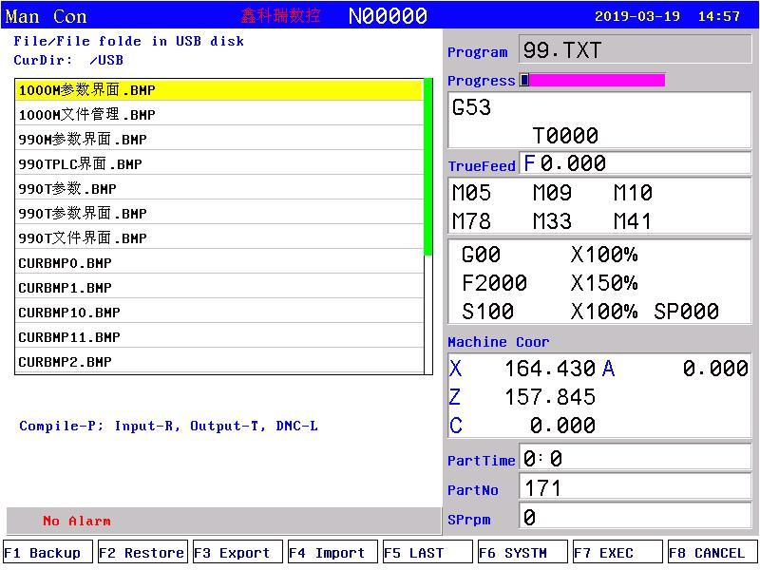The width and height of the screenshot is (760, 570).
Task: Open the F5 LAST menu item
Action: pos(427,553)
